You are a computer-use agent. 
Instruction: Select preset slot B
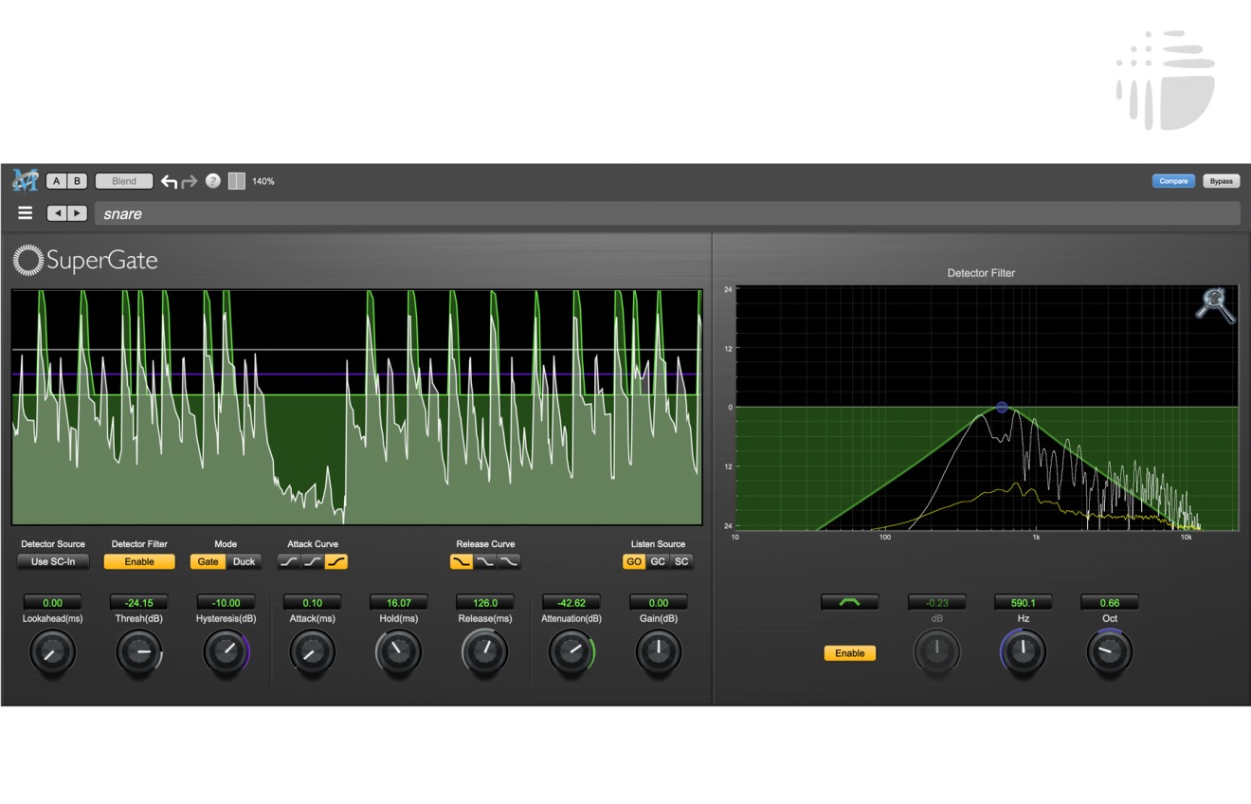77,181
